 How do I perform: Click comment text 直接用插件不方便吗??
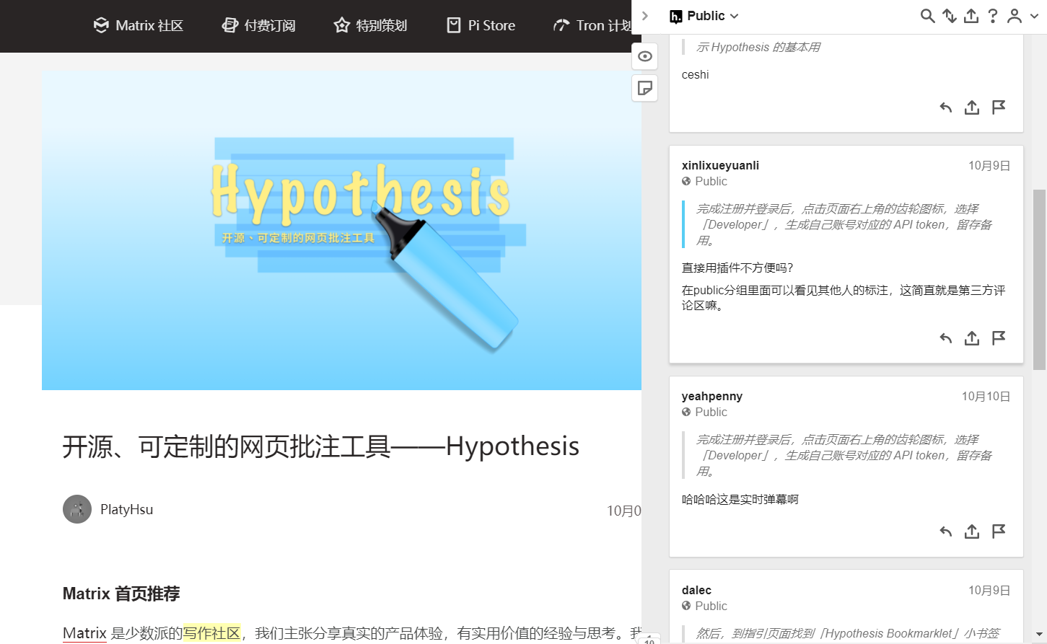[x=737, y=268]
